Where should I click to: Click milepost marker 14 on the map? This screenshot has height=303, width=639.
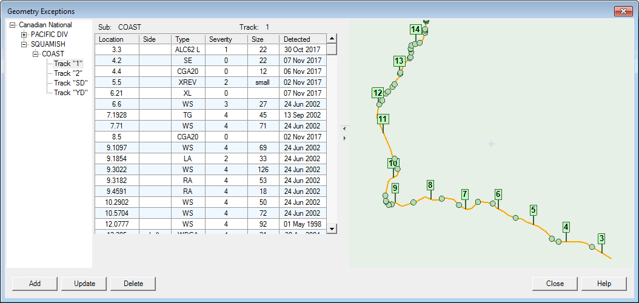pyautogui.click(x=415, y=29)
